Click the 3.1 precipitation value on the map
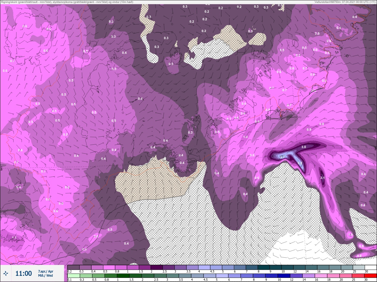 click(322, 178)
